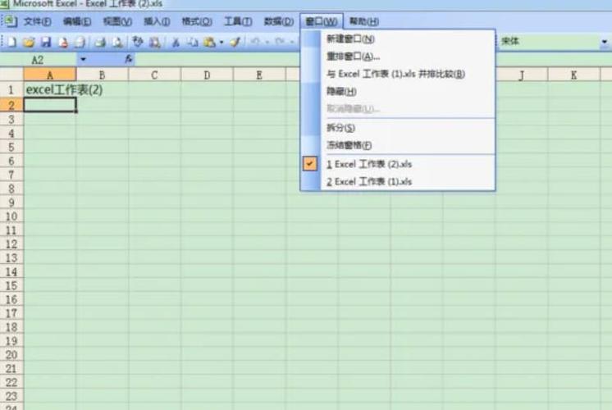Expand the Name Box dropdown arrow
This screenshot has height=410, width=612.
pyautogui.click(x=83, y=60)
